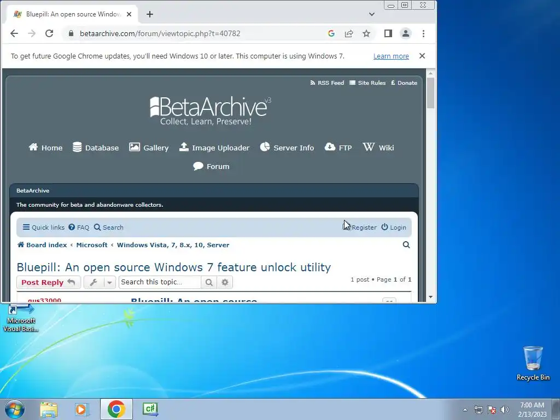This screenshot has height=420, width=560.
Task: Open Windows Media Player from taskbar
Action: pyautogui.click(x=82, y=409)
